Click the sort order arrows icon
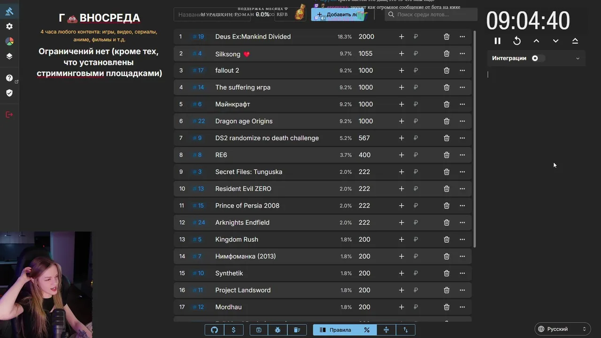The height and width of the screenshot is (338, 601). coord(406,330)
